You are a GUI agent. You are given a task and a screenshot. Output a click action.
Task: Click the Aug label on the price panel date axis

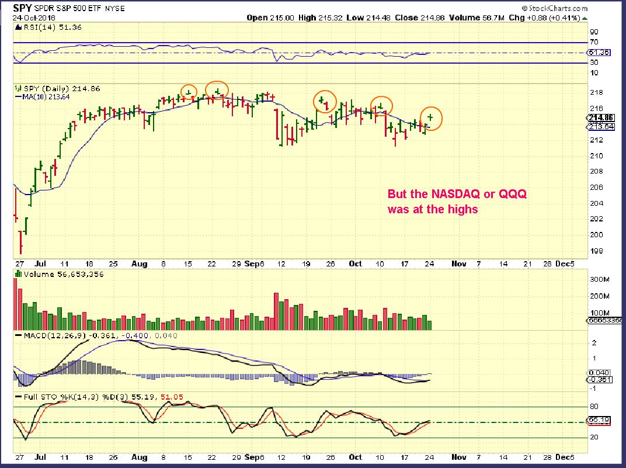click(140, 264)
